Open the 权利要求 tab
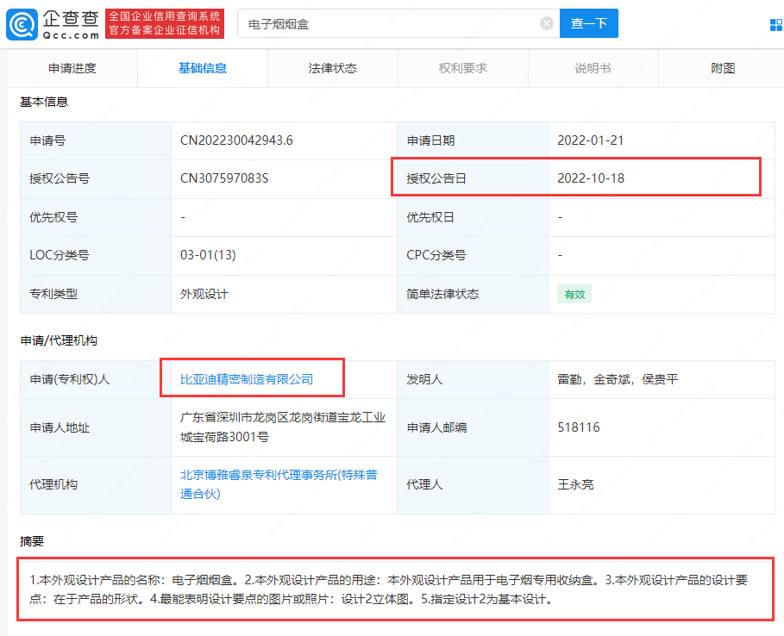The image size is (784, 636). [x=462, y=68]
